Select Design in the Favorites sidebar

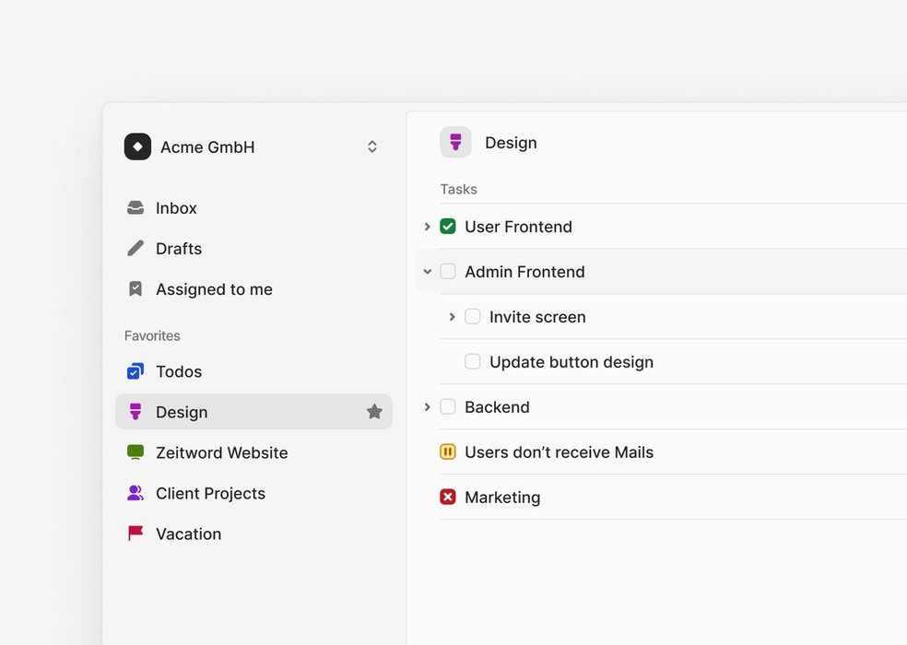[182, 412]
